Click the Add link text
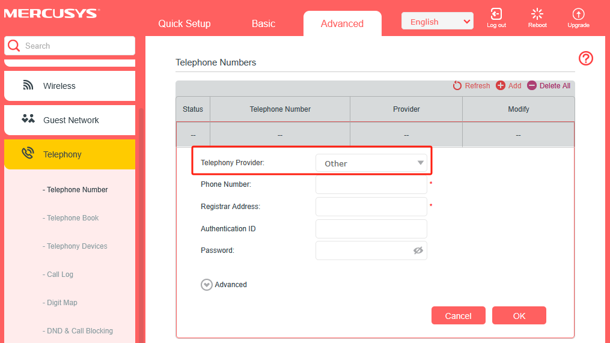 tap(514, 85)
